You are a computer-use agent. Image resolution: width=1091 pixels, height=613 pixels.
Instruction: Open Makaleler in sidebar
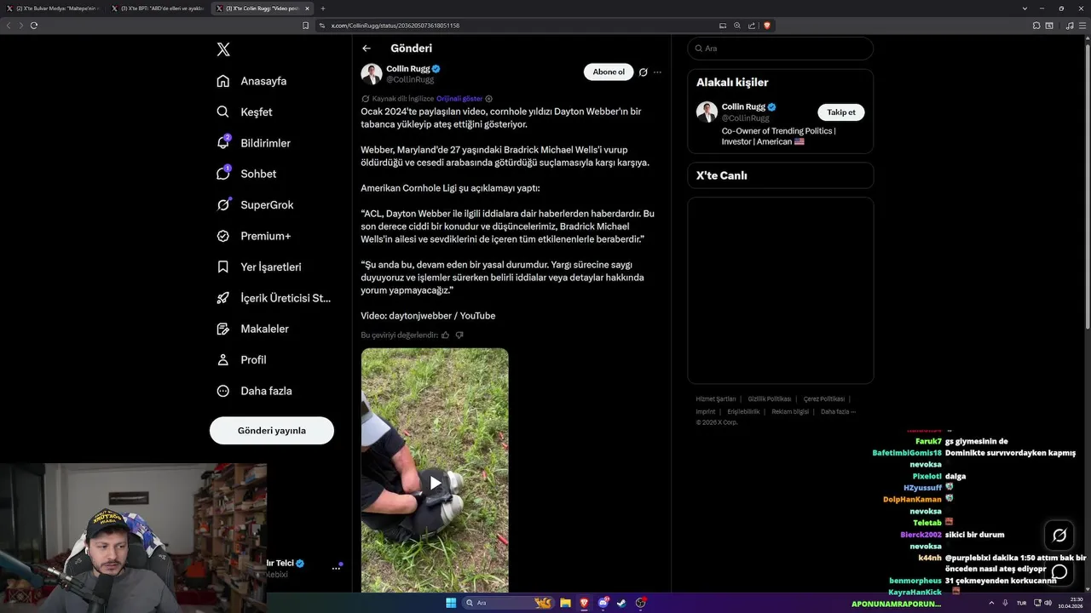pyautogui.click(x=252, y=329)
